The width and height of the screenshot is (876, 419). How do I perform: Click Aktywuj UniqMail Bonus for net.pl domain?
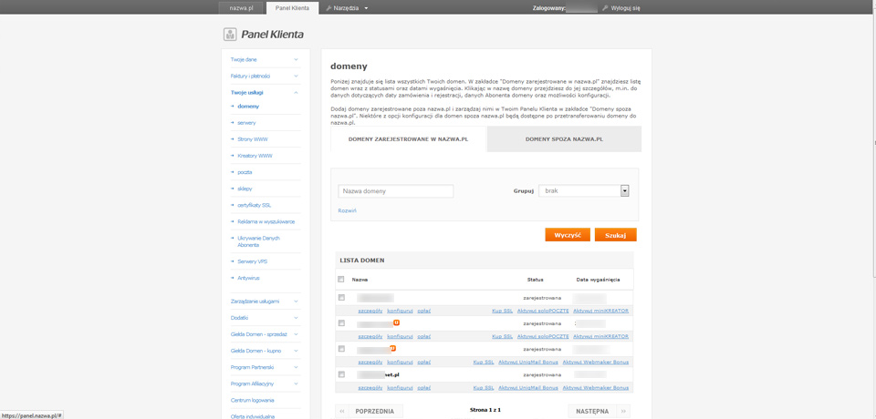[528, 388]
